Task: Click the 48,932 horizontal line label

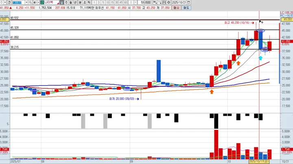Action: coord(14,18)
